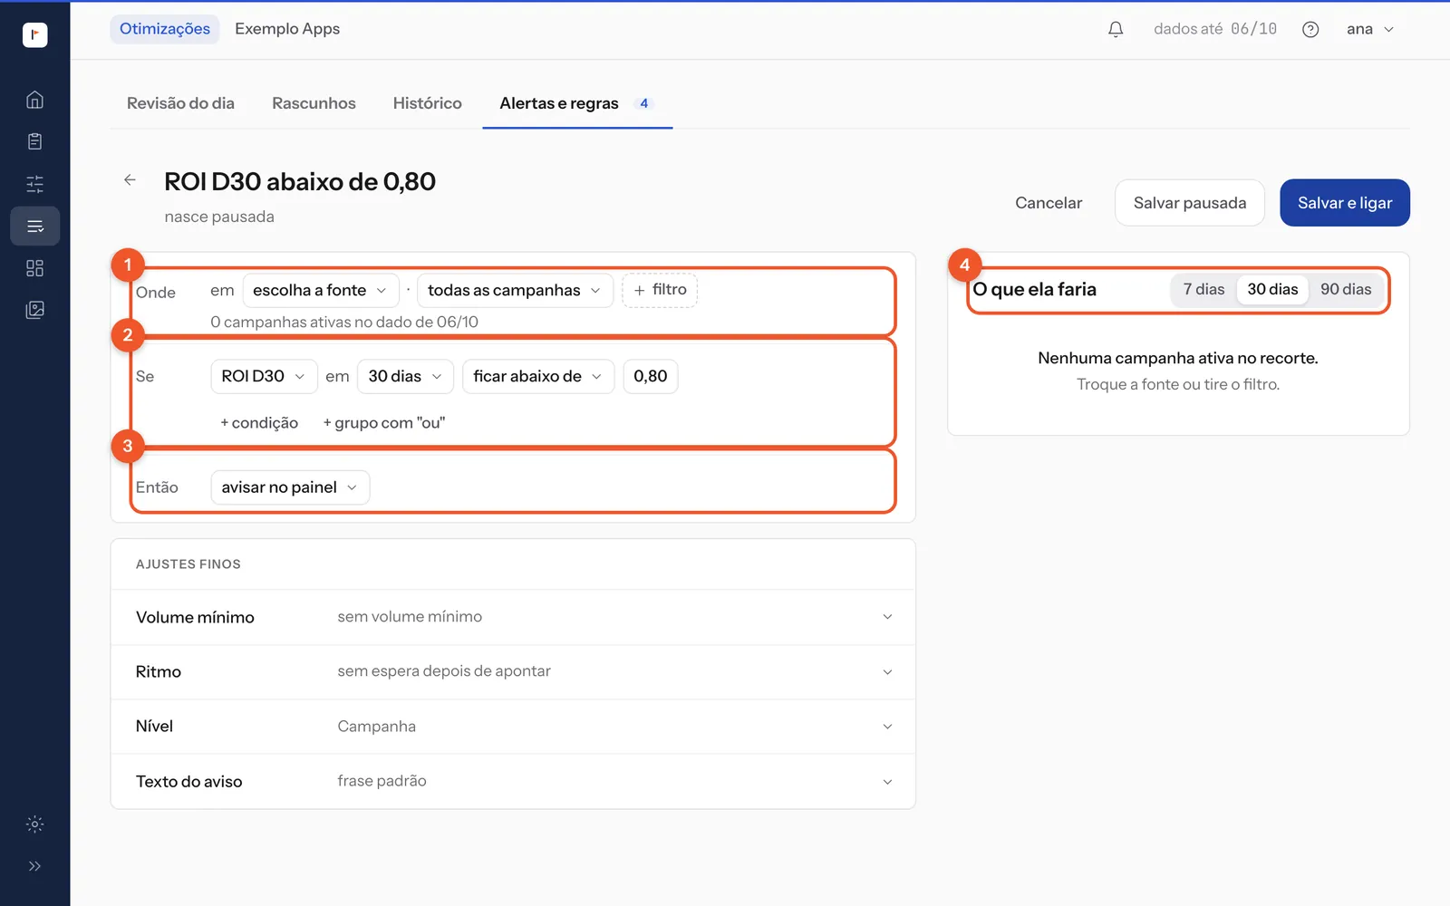Screen dimensions: 1450x906
Task: Open the grid dashboard icon in sidebar
Action: [34, 268]
